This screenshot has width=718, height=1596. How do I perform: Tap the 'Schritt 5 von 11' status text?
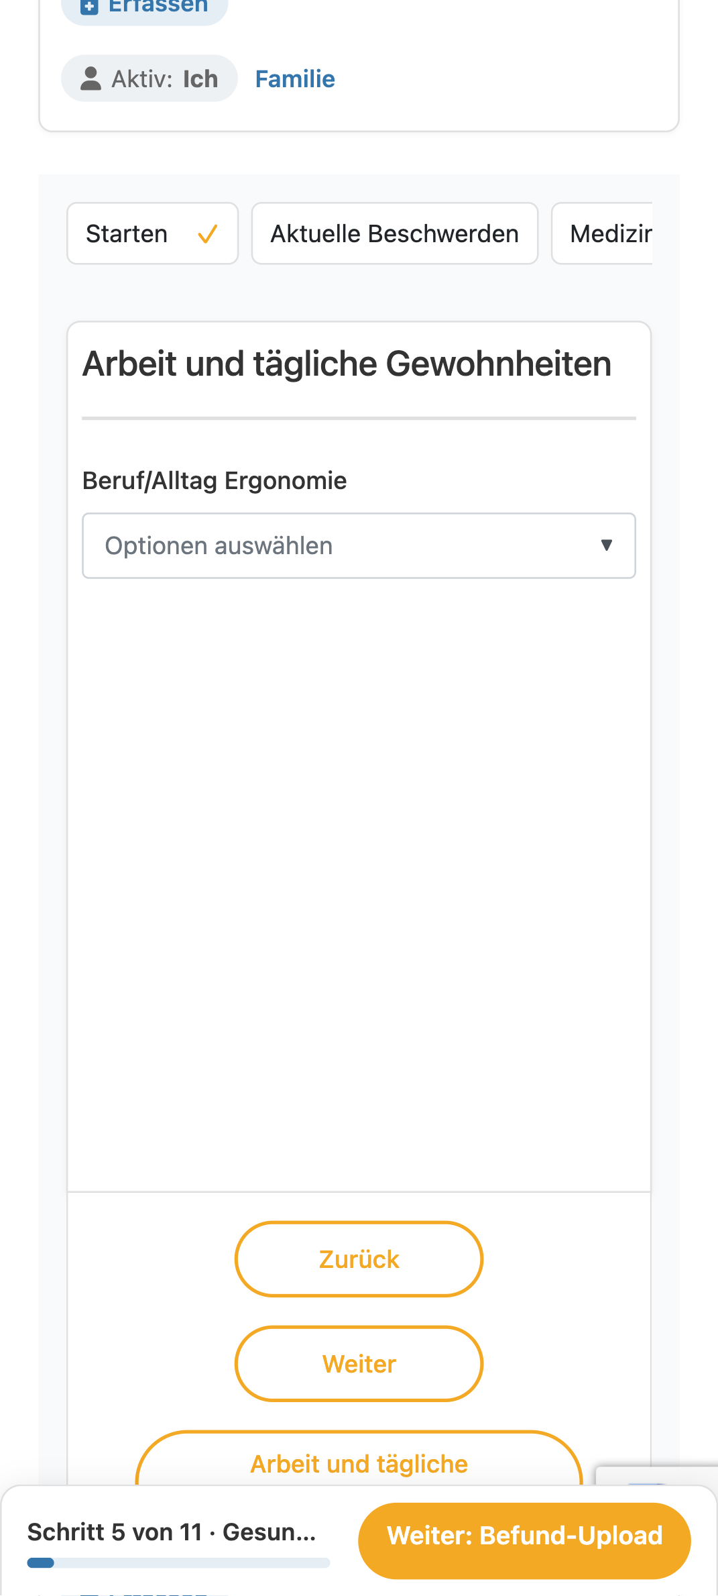[x=115, y=1532]
